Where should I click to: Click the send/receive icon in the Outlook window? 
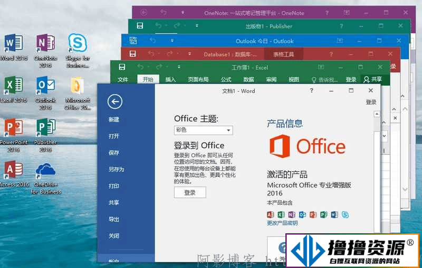(133, 41)
